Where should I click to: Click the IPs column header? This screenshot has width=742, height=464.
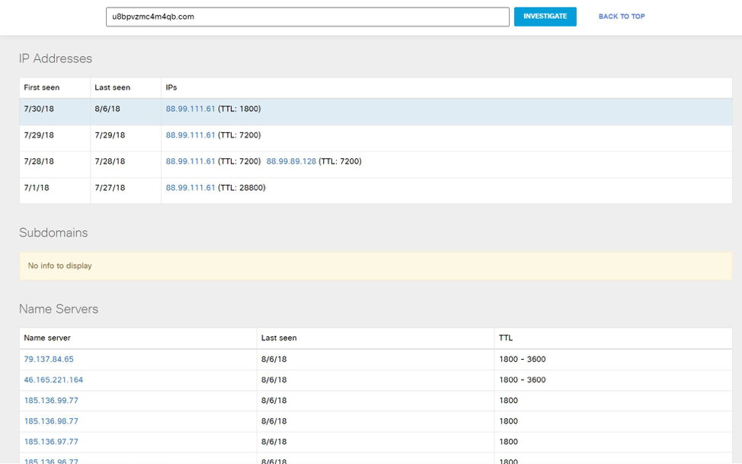point(171,87)
